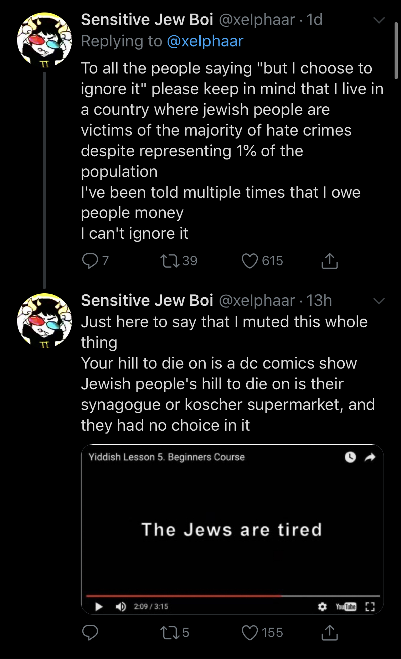The width and height of the screenshot is (401, 659).
Task: Open the first tweet's profile avatar
Action: click(45, 40)
